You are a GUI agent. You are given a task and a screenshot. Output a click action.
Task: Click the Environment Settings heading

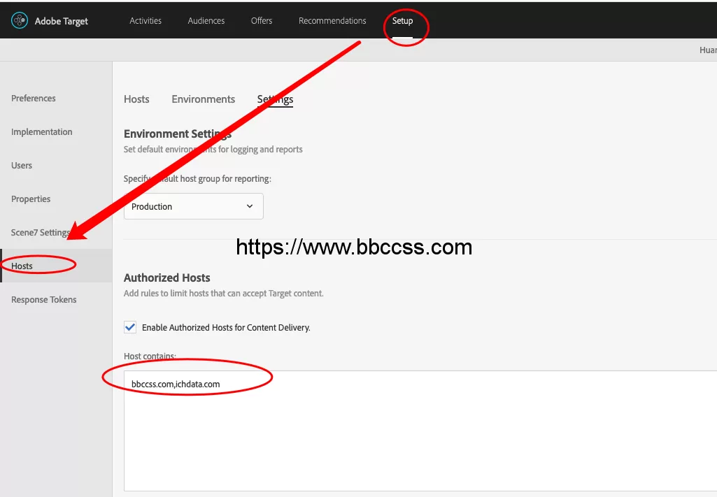[x=178, y=134]
